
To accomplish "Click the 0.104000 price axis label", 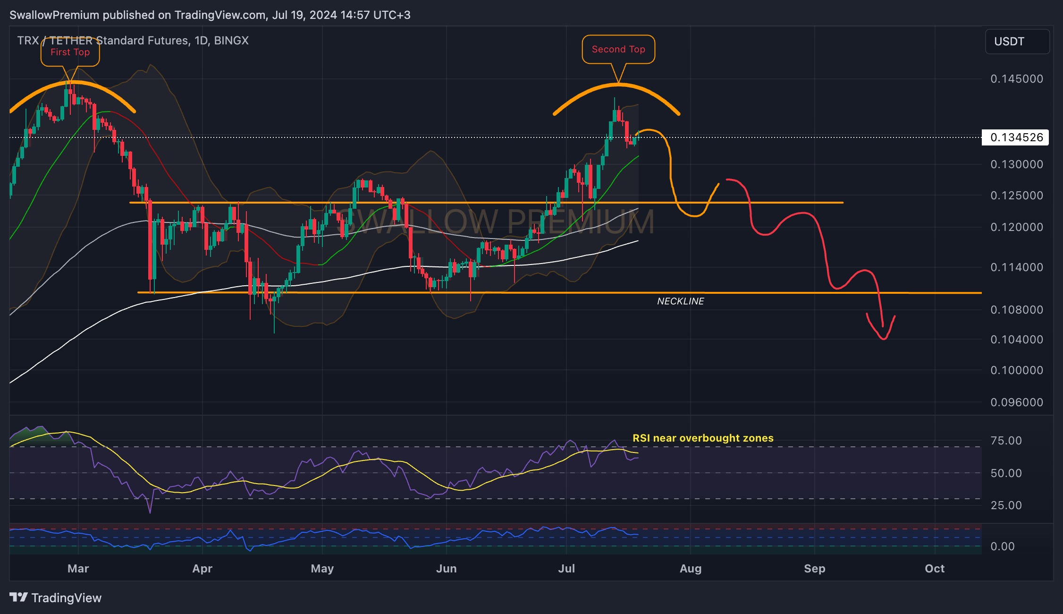I will (x=1017, y=340).
